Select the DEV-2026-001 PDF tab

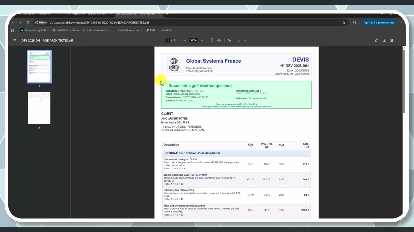point(138,14)
